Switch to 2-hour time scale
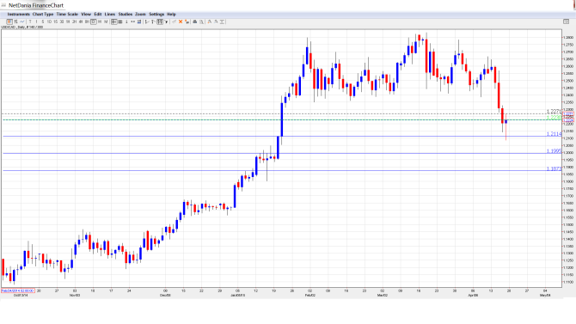The height and width of the screenshot is (324, 576). click(74, 21)
